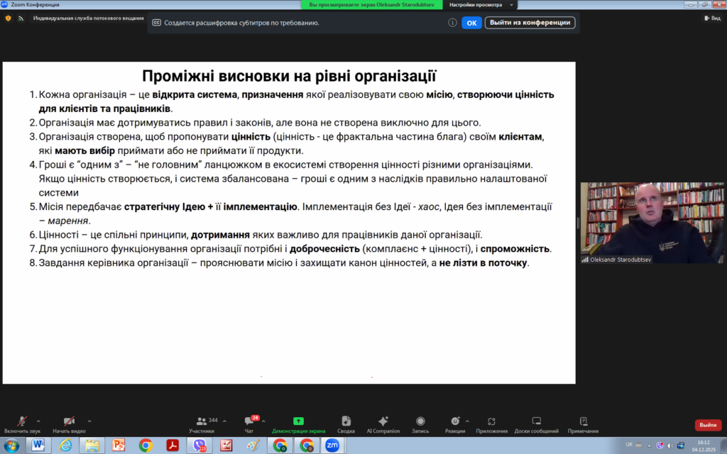Open the Настройки просмотра dropdown
Screen dimensions: 727x454
[x=479, y=4]
